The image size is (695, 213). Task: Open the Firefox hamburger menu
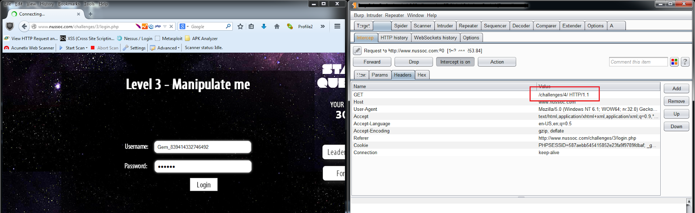[x=337, y=26]
